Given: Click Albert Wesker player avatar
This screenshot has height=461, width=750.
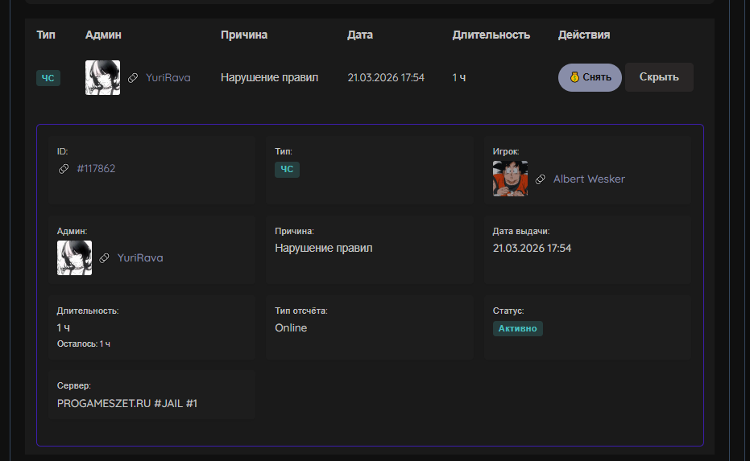Looking at the screenshot, I should click(510, 179).
